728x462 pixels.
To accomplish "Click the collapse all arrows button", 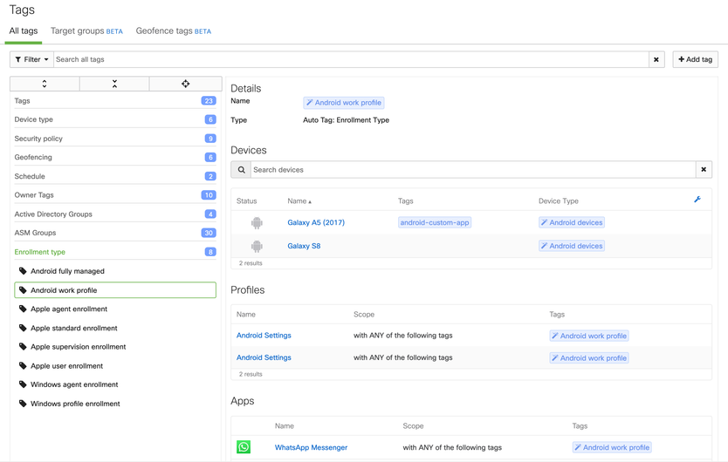I will click(114, 84).
